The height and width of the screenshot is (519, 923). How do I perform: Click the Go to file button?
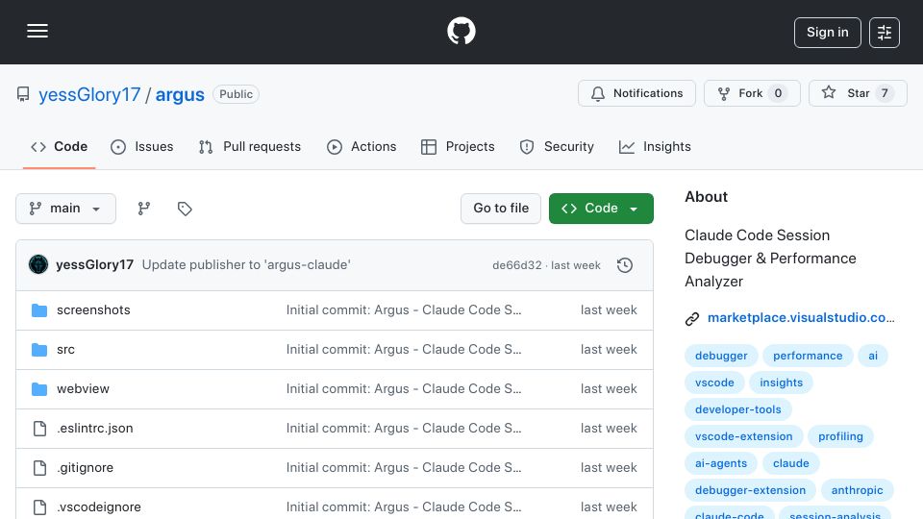point(501,209)
